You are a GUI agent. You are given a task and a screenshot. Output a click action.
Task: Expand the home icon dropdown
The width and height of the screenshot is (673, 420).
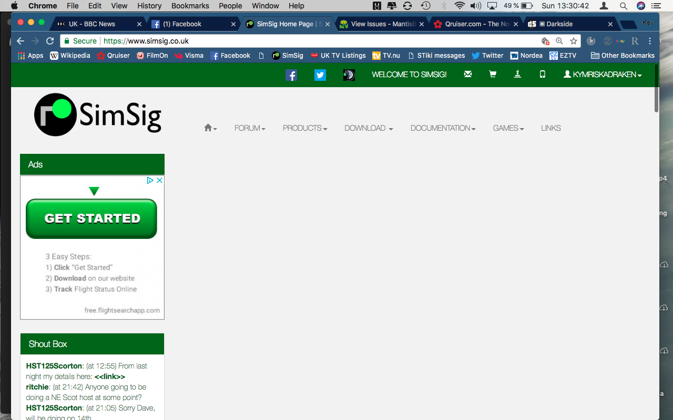[x=210, y=128]
